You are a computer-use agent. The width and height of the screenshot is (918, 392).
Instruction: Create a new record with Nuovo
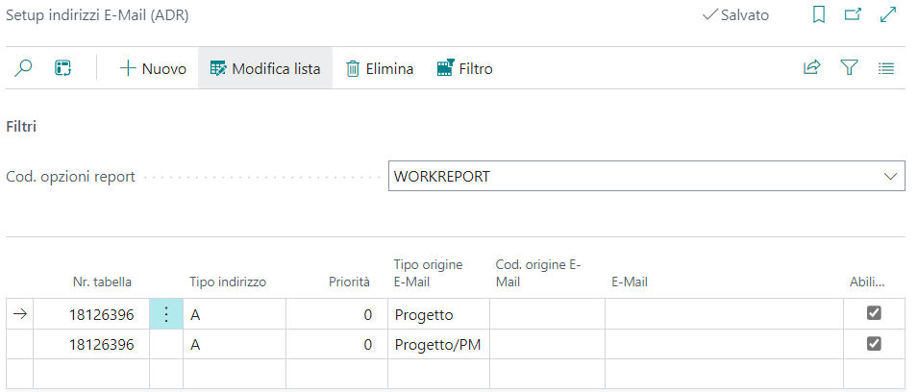pos(153,69)
